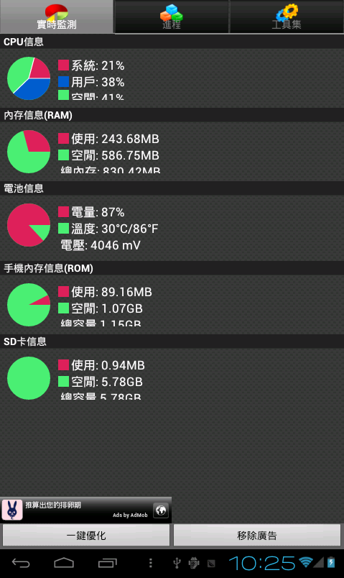The height and width of the screenshot is (578, 344).
Task: Tap the red 系統 CPU legend swatch
Action: pyautogui.click(x=63, y=65)
